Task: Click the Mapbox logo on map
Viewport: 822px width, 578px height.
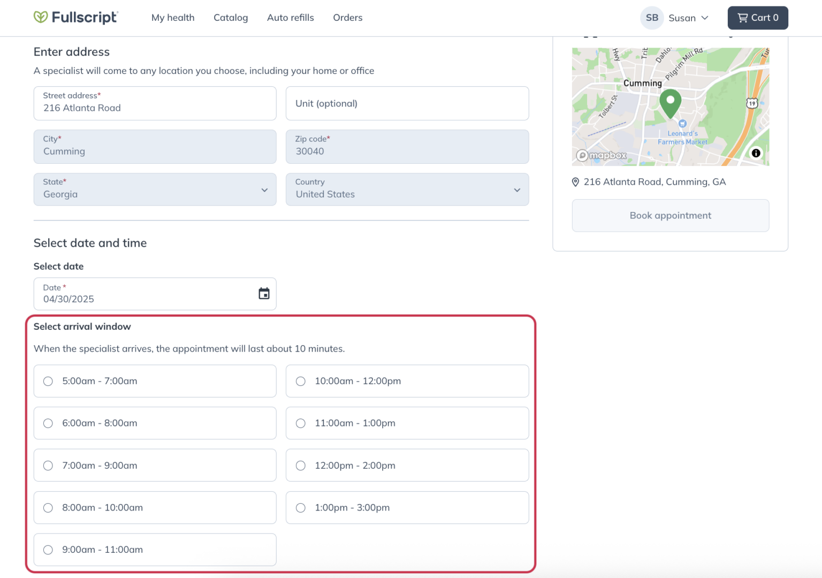Action: click(602, 155)
